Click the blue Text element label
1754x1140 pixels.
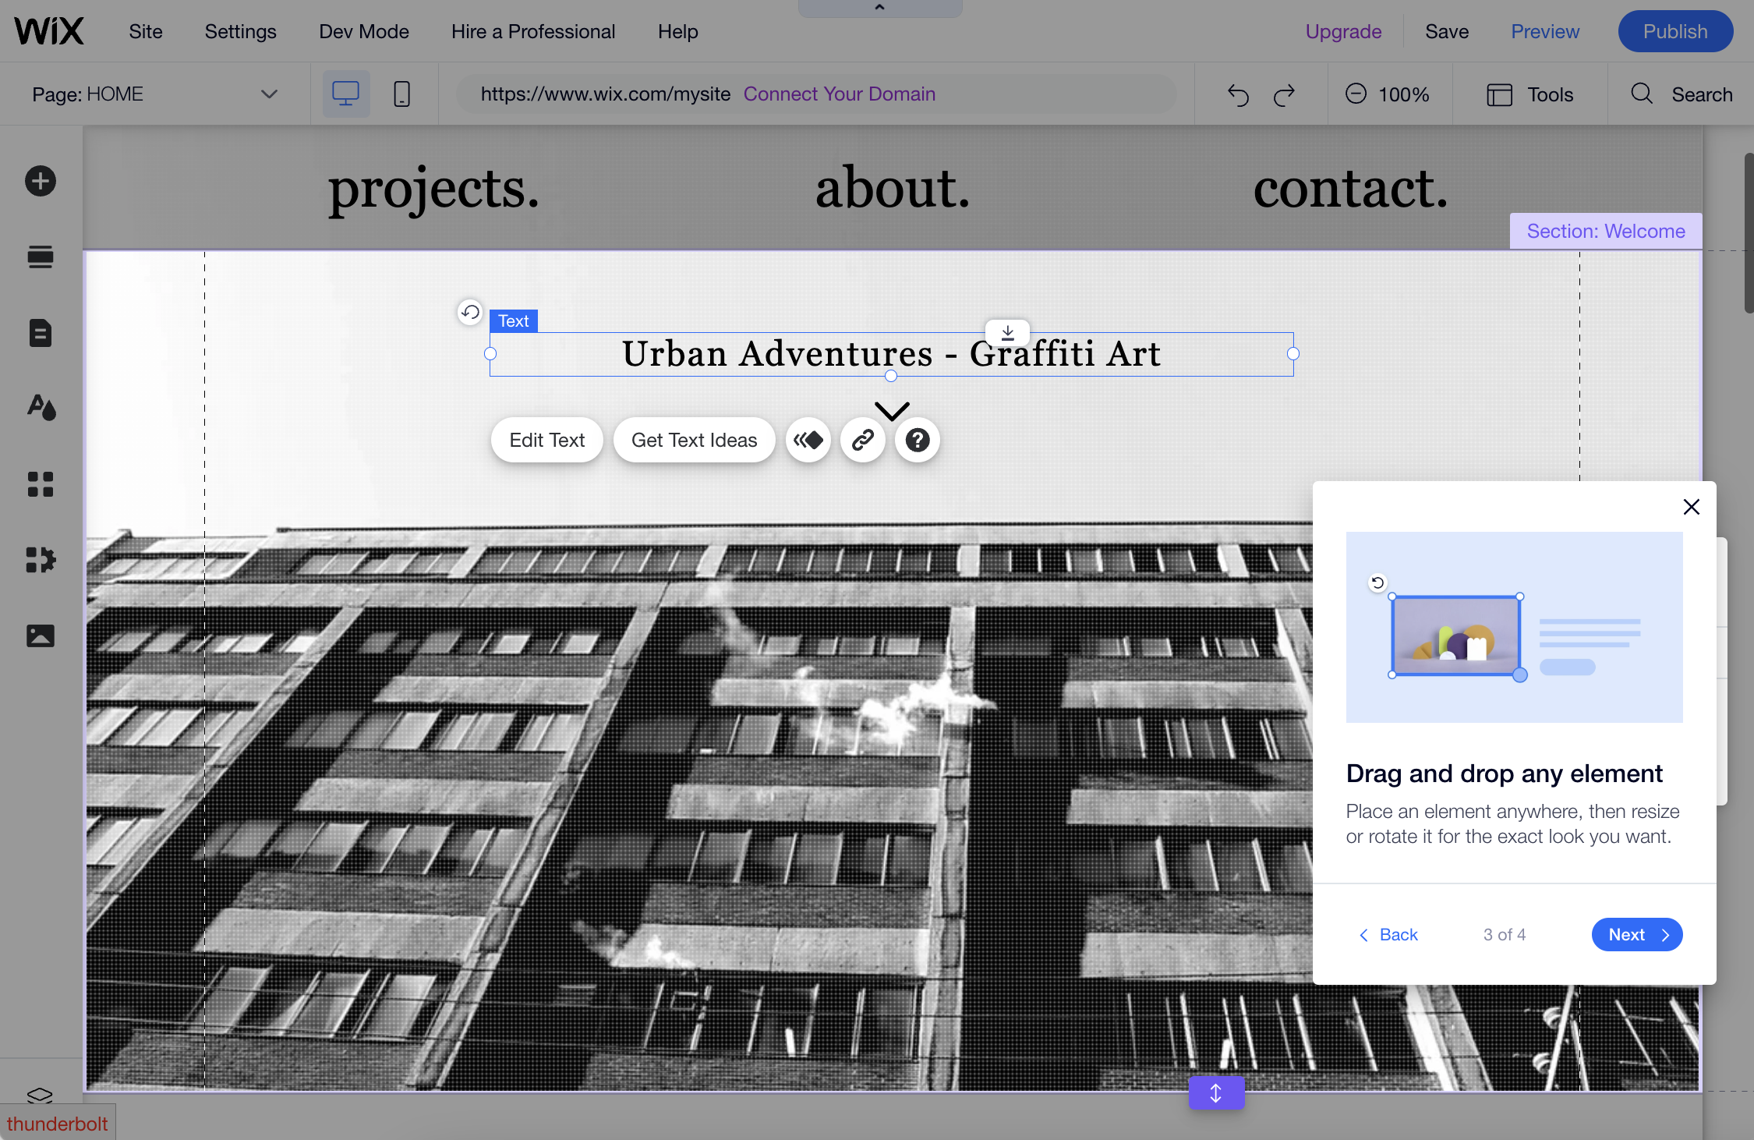514,320
